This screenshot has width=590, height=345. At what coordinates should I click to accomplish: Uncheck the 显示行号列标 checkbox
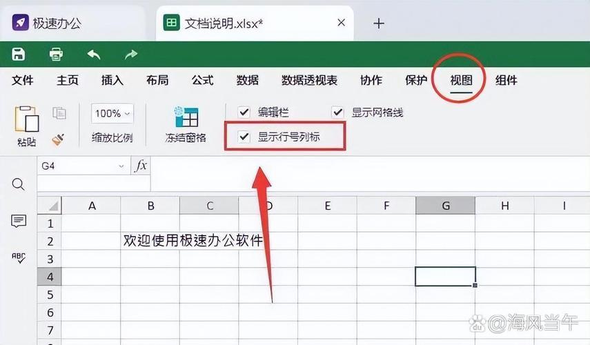pos(244,137)
